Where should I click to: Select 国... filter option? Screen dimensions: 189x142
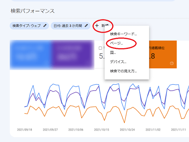[x=113, y=53]
